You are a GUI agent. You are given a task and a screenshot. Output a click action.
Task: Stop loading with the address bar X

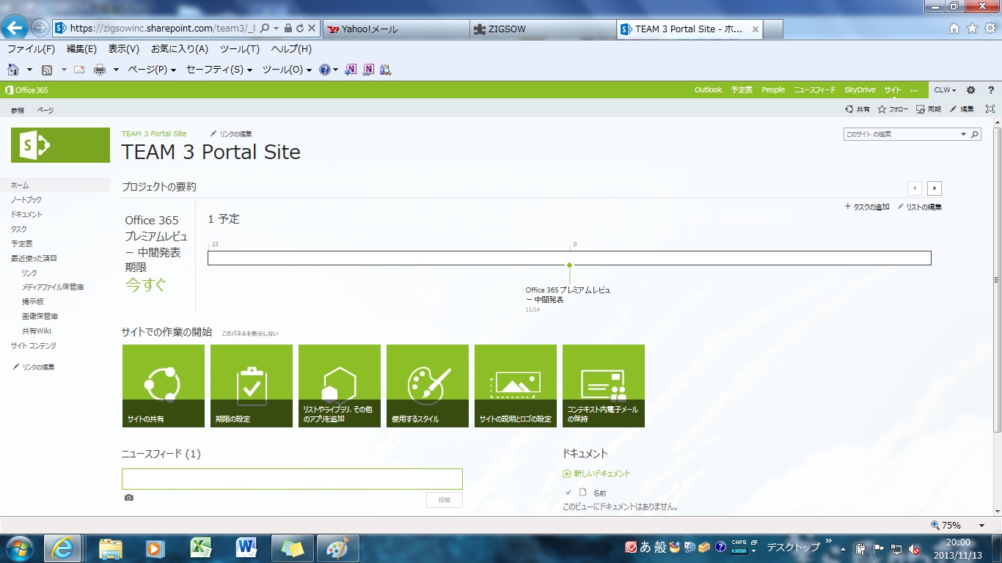click(x=312, y=29)
